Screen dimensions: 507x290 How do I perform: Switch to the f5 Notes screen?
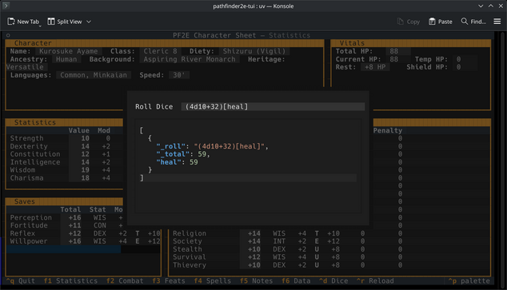256,280
